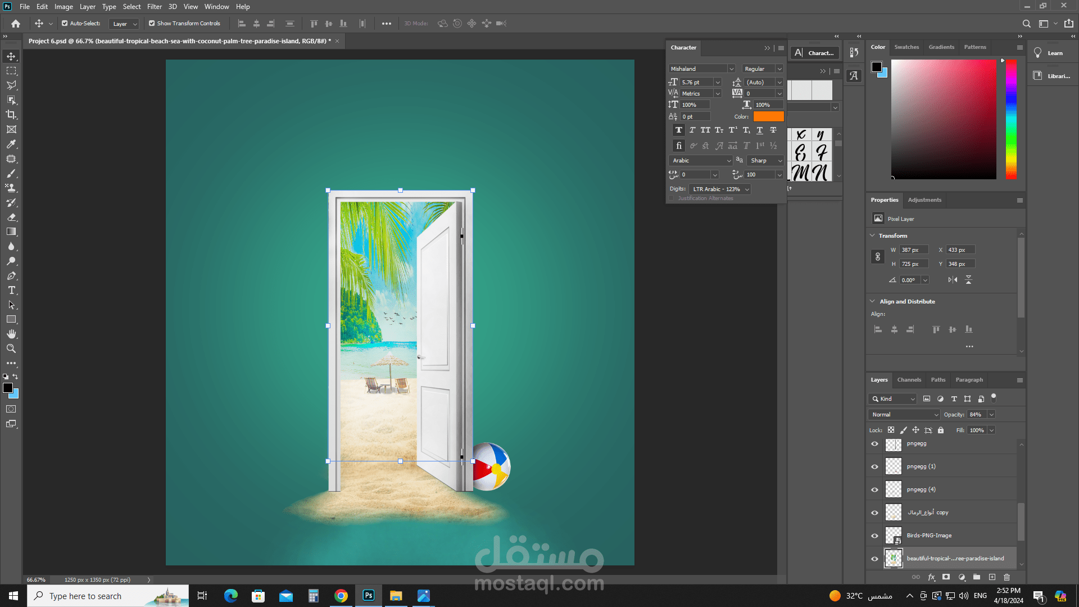
Task: Select the Horizontal Type tool
Action: tap(11, 291)
